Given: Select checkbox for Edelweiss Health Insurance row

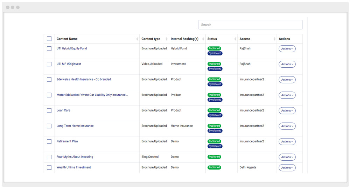Looking at the screenshot, I should point(49,80).
